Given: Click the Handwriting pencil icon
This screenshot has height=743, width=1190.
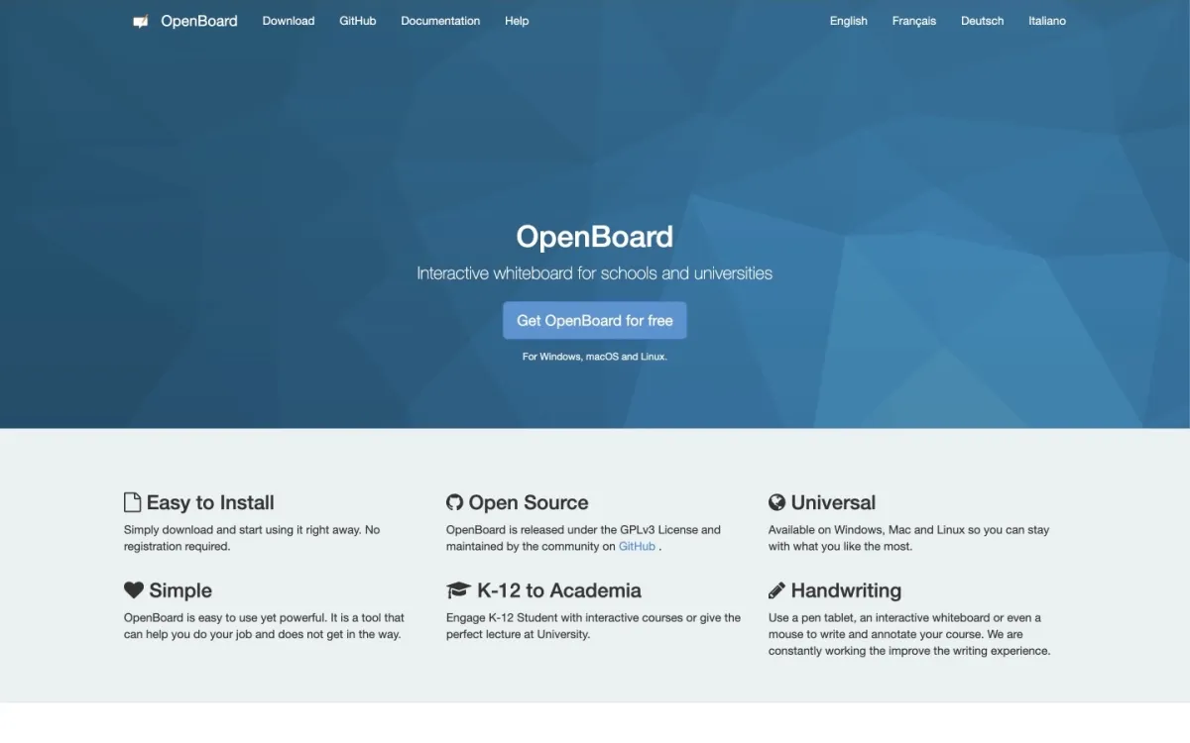Looking at the screenshot, I should coord(777,589).
